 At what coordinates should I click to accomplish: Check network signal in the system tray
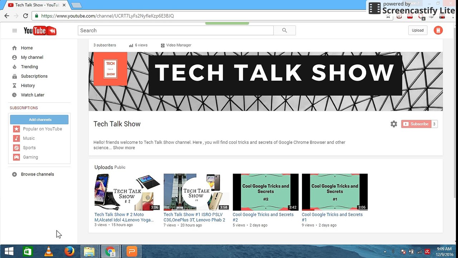click(x=419, y=252)
